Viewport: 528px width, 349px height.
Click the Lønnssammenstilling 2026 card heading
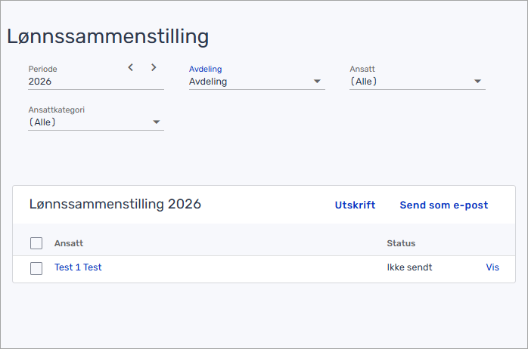[x=115, y=204]
